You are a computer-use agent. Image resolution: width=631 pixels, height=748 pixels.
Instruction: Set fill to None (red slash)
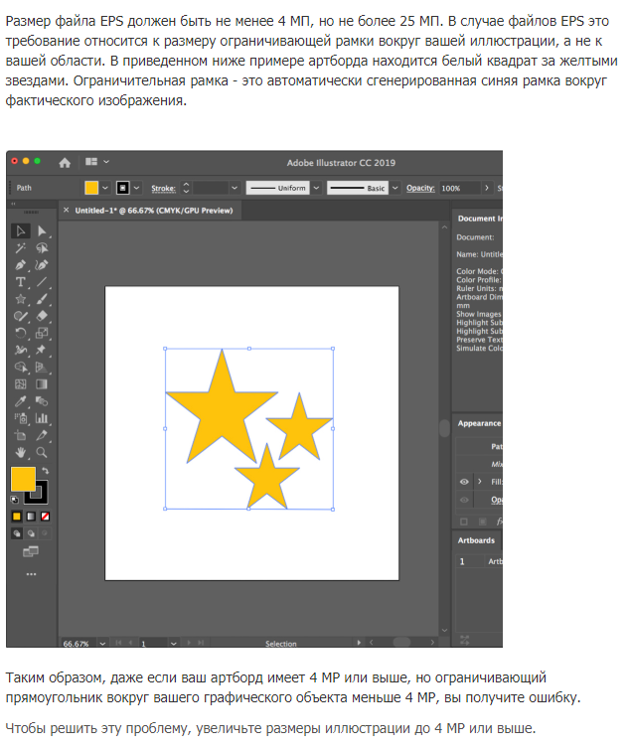[46, 517]
